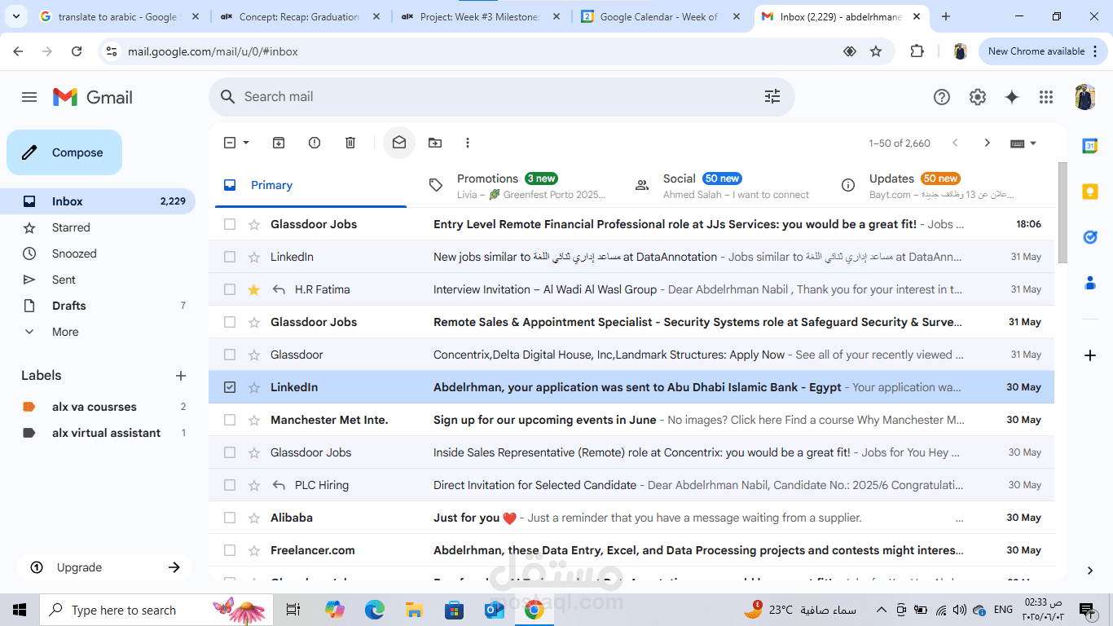This screenshot has width=1113, height=626.
Task: Click the Move to folder icon
Action: pyautogui.click(x=435, y=143)
